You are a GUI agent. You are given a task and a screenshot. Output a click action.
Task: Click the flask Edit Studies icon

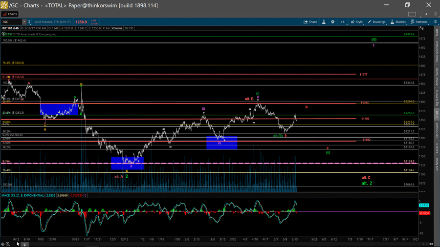pyautogui.click(x=324, y=22)
